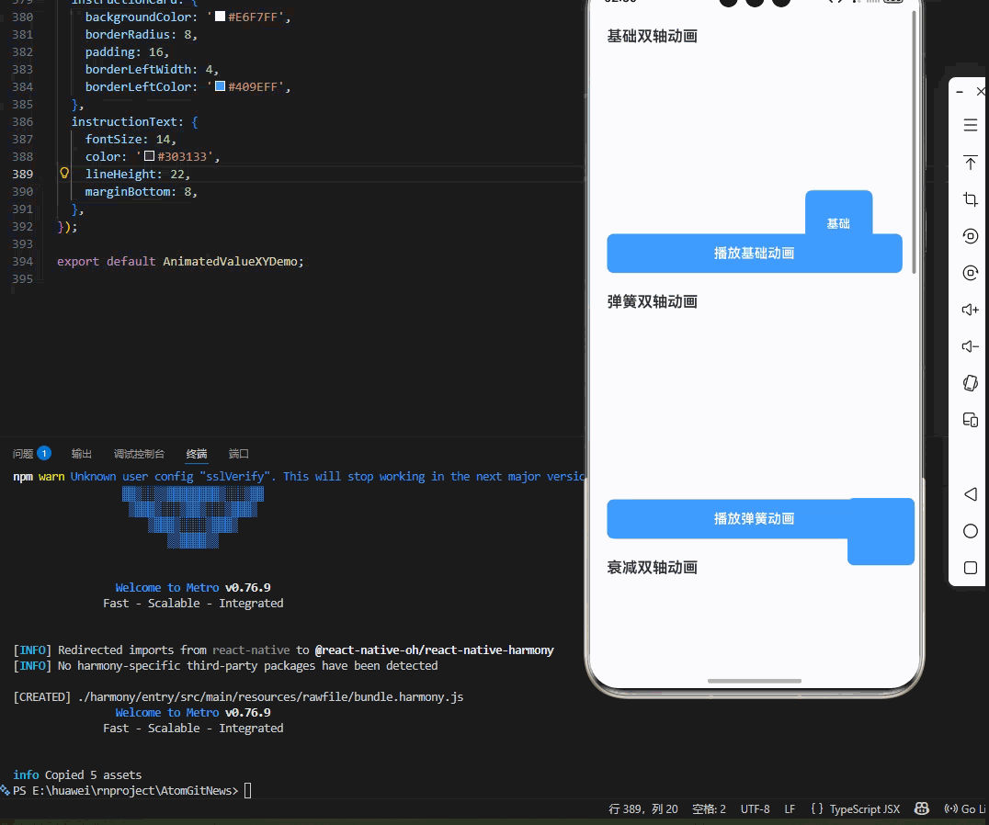Click the emulator shake device icon

coord(970,382)
